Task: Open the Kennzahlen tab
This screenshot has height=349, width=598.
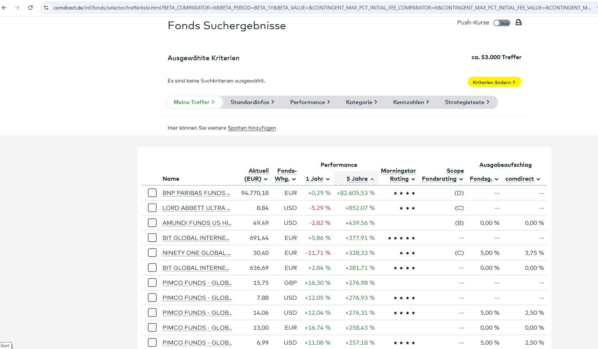Action: tap(411, 102)
